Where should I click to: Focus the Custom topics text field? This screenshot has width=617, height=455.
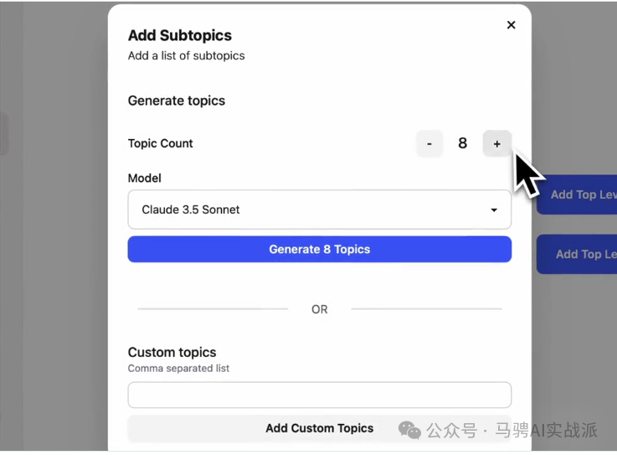319,395
